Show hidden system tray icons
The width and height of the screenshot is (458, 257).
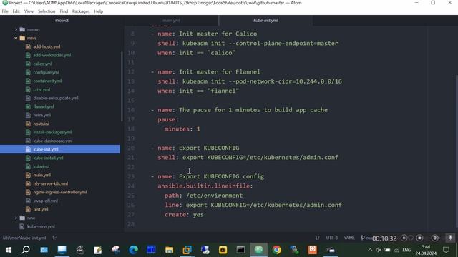pos(370,250)
